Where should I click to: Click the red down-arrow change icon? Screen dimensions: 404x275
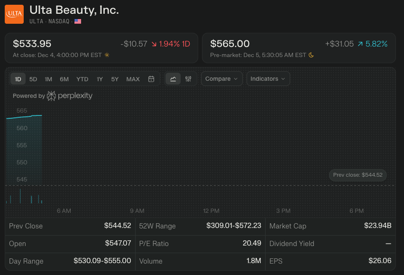(154, 44)
